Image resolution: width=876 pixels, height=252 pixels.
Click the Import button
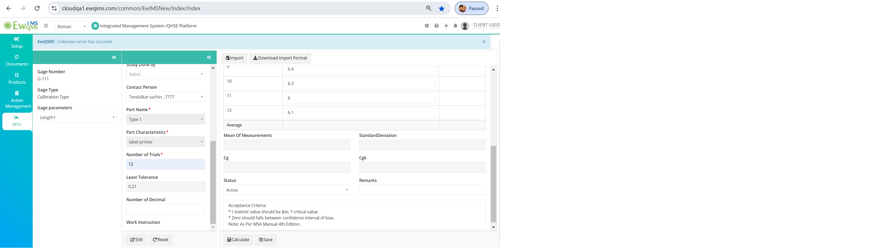click(x=234, y=58)
